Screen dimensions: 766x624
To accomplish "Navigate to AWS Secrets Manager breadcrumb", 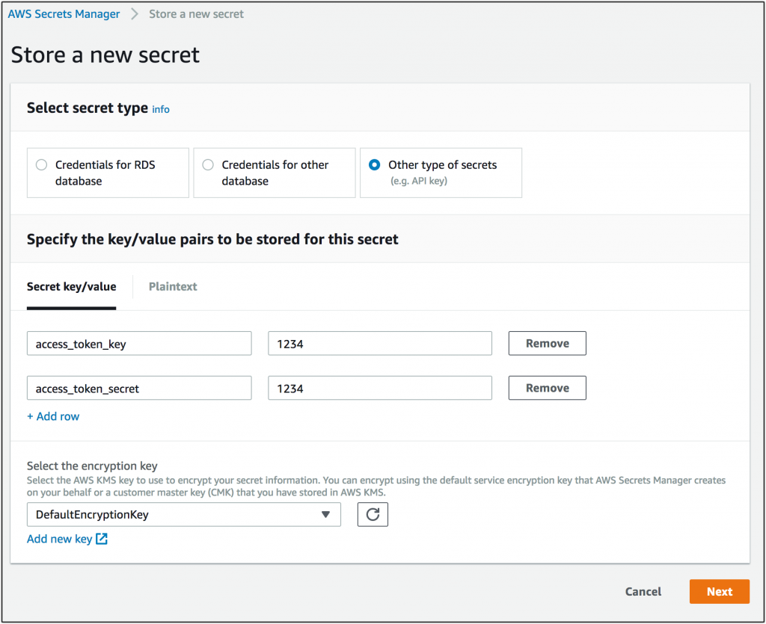I will click(63, 13).
